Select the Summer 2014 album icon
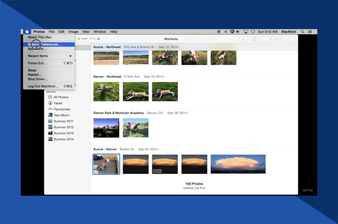The image size is (338, 224). (x=50, y=139)
